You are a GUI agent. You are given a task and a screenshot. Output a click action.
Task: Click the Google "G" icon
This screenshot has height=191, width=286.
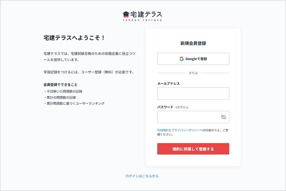[181, 59]
